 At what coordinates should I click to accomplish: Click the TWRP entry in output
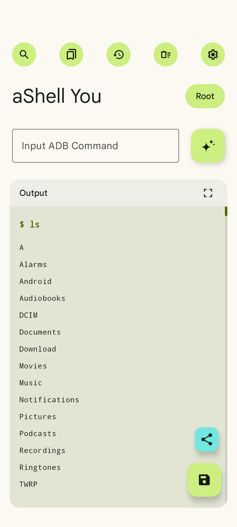tap(29, 484)
